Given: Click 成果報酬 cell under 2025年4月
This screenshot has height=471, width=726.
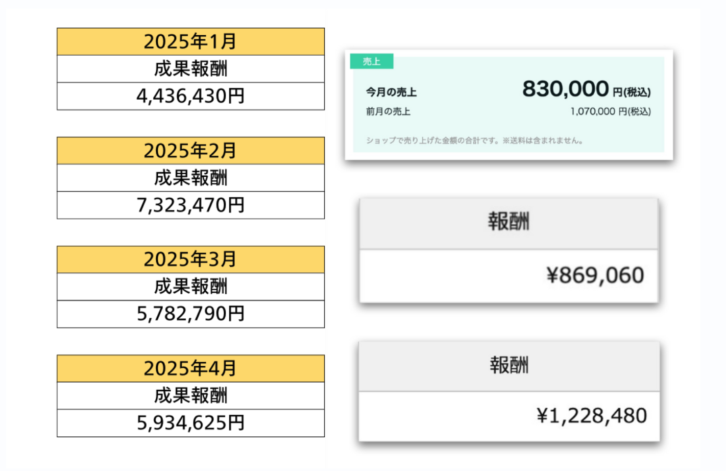Looking at the screenshot, I should [190, 395].
